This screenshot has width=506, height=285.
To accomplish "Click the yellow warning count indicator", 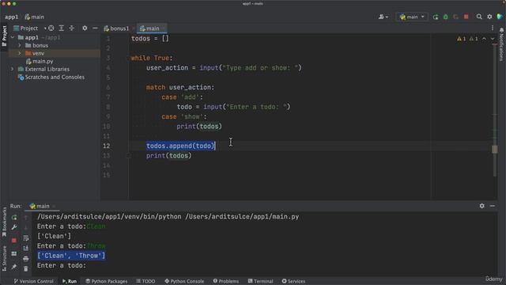I will point(462,39).
